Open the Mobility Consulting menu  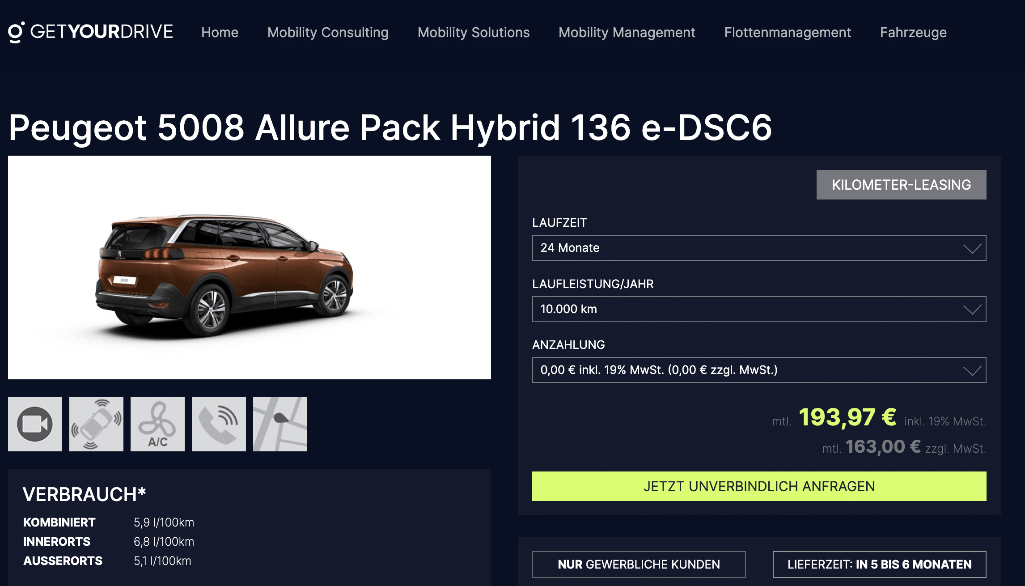coord(328,32)
